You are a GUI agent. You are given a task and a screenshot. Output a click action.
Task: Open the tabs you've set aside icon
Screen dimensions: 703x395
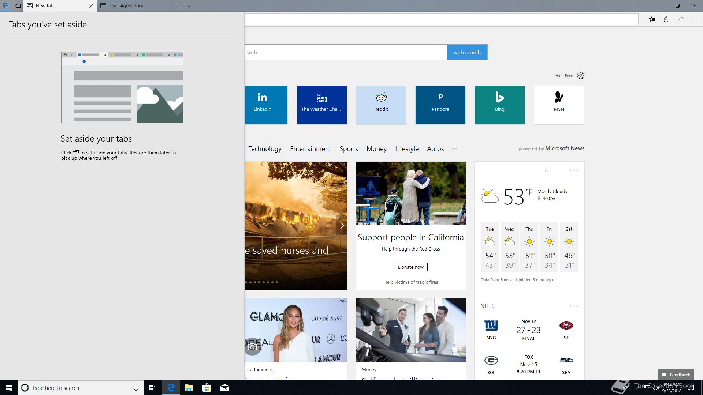6,6
